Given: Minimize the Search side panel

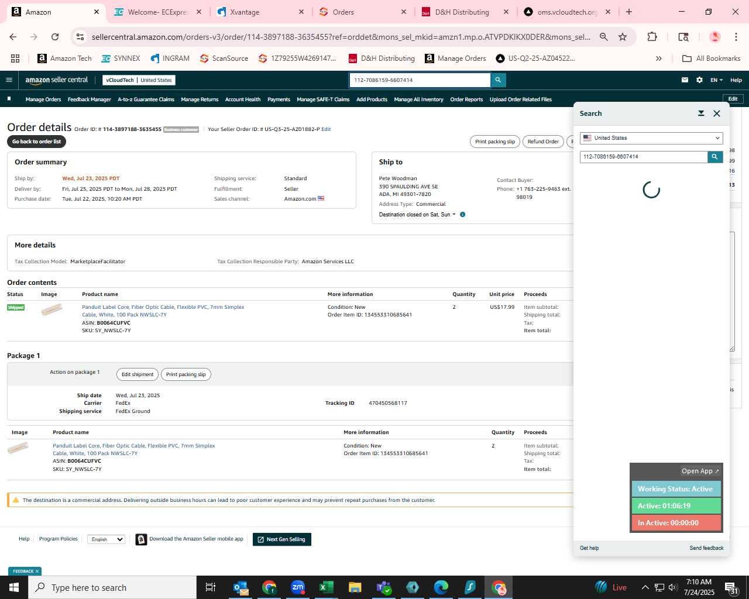Looking at the screenshot, I should tap(701, 113).
